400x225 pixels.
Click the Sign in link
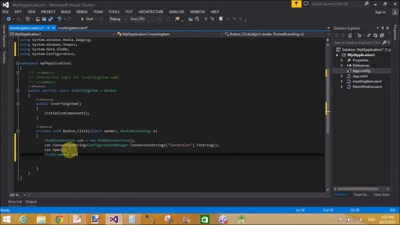click(x=380, y=12)
